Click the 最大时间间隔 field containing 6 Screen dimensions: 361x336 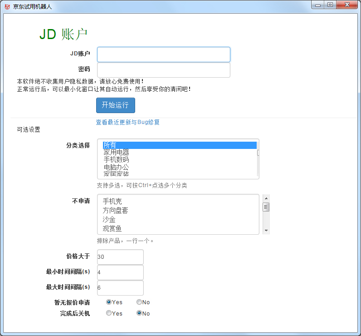click(120, 287)
